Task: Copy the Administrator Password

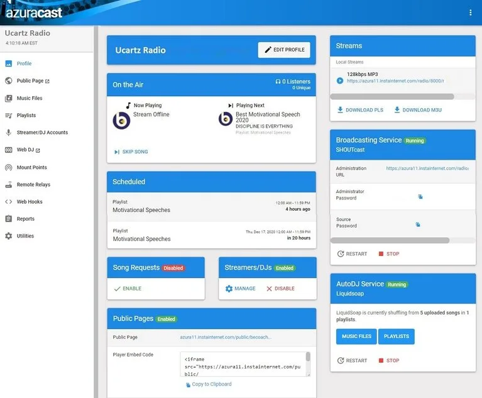Action: click(x=420, y=197)
